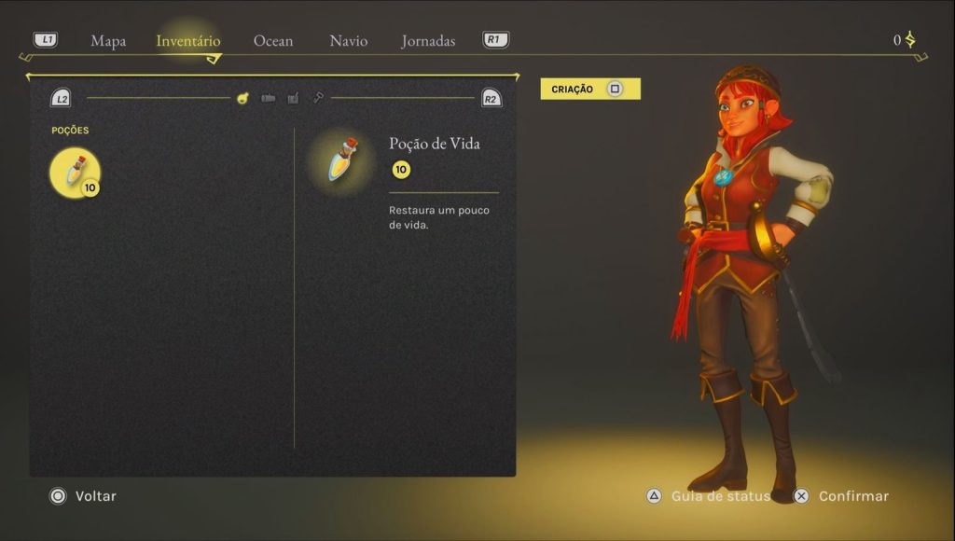This screenshot has height=541, width=955.
Task: Click the large Poção de Vida preview image
Action: click(342, 160)
